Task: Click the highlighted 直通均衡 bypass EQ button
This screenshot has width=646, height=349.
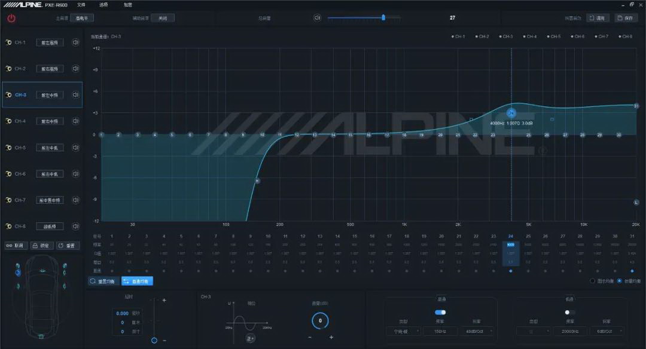Action: 137,281
